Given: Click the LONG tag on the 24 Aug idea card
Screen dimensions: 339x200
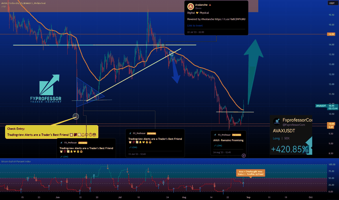Looking at the screenshot, I should coord(218,146).
